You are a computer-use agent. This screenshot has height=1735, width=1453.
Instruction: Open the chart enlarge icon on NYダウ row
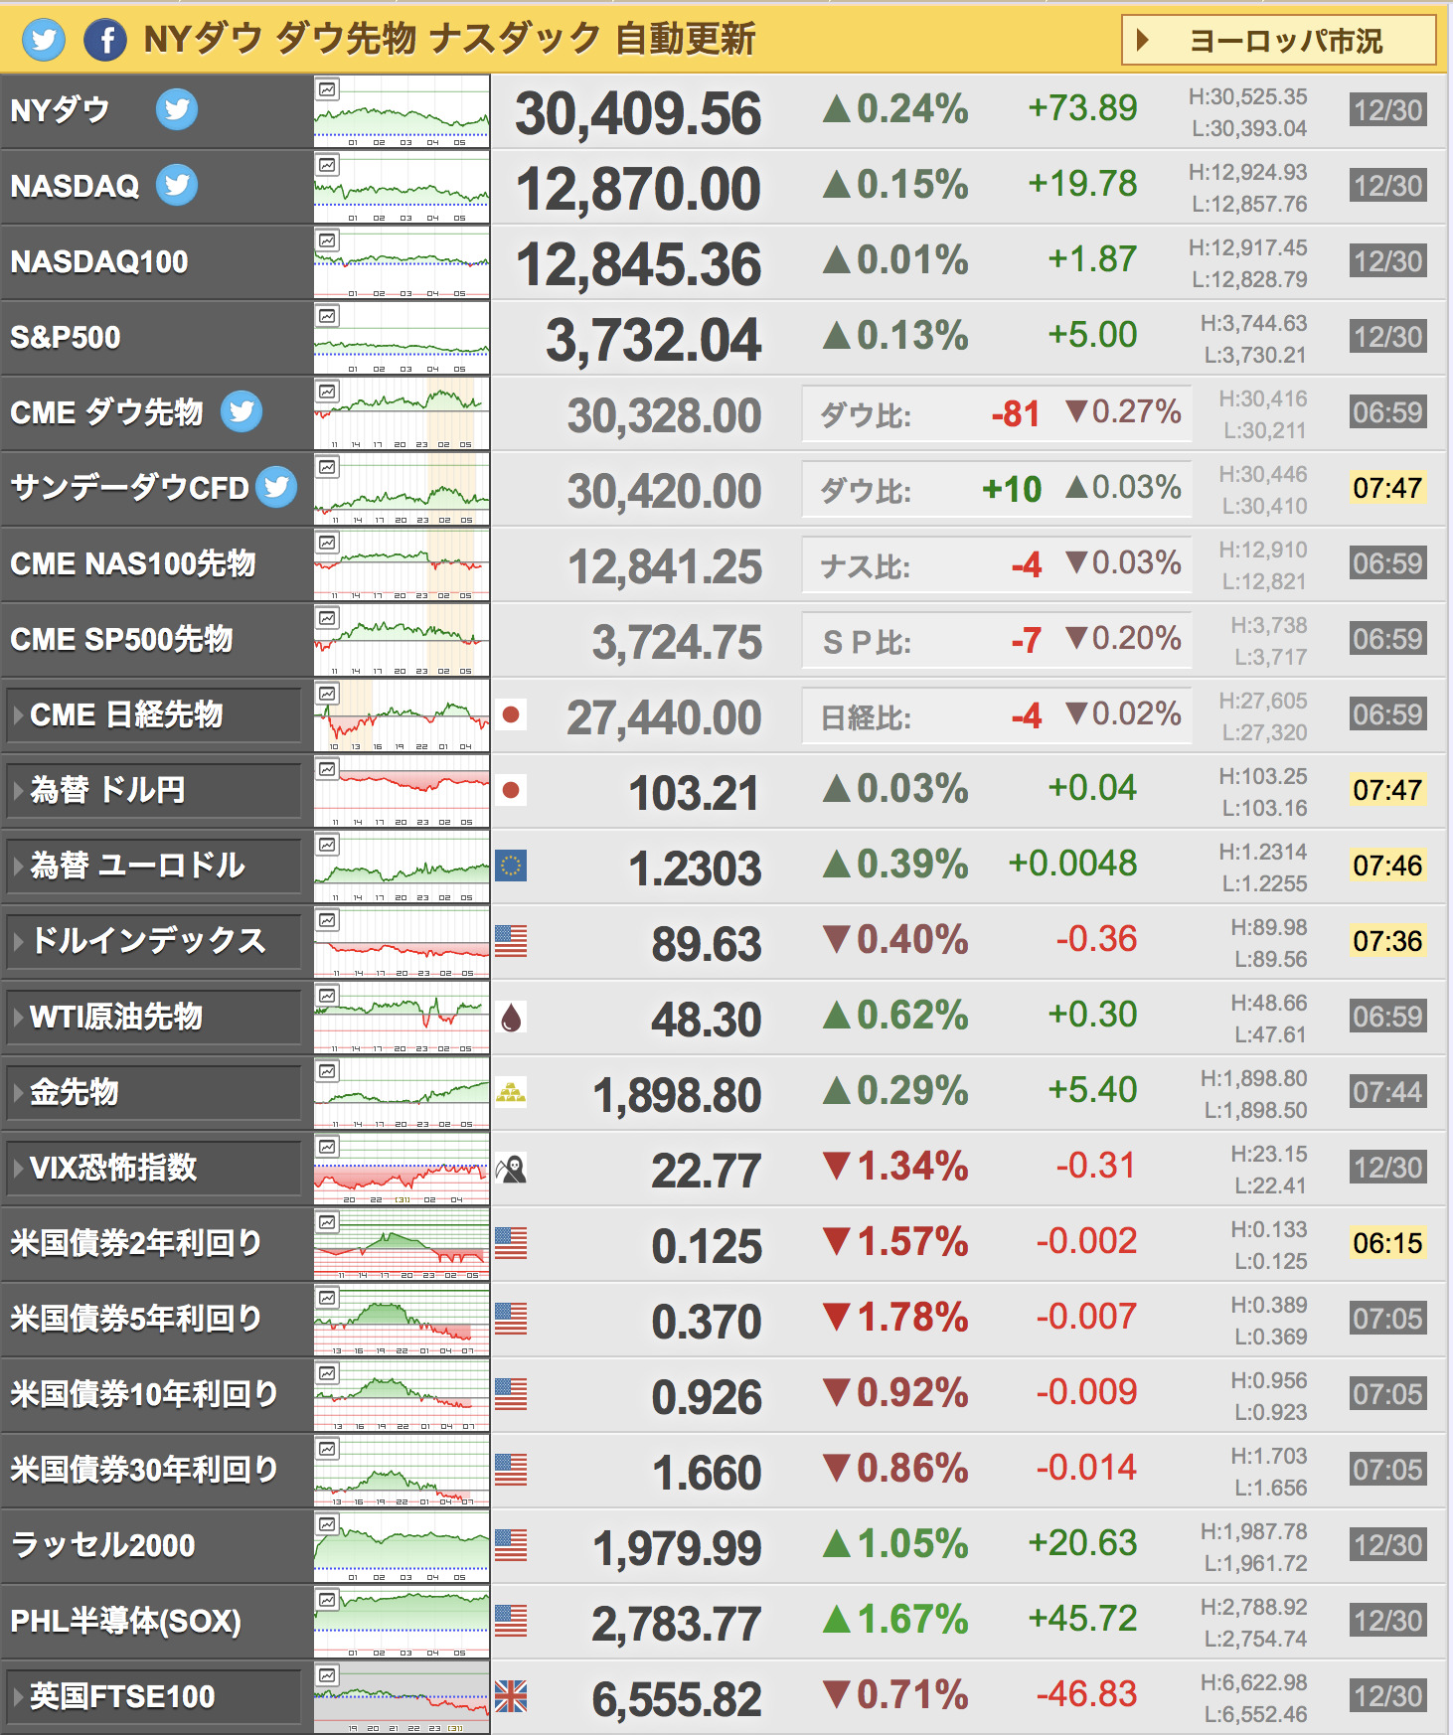327,89
